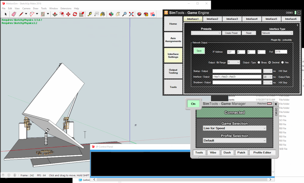Choose the Zoom magnifier tool
304x183 pixels.
tap(124, 14)
